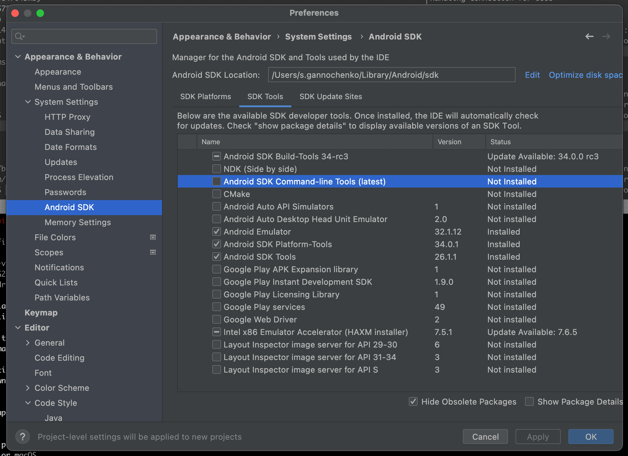
Task: Collapse the Appearance & Behavior section
Action: point(18,57)
